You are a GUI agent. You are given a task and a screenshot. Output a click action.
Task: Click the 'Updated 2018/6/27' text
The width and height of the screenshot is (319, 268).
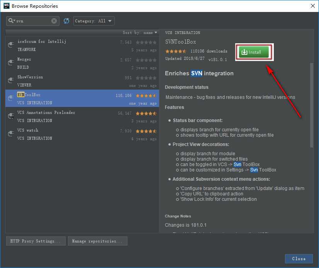tap(185, 58)
